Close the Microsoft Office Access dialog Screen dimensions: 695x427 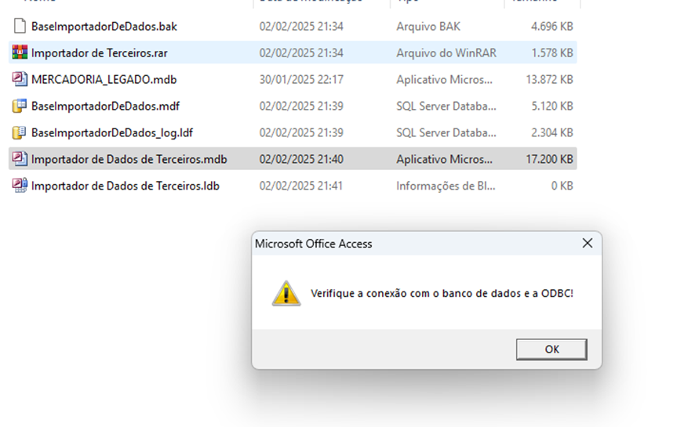(x=588, y=243)
